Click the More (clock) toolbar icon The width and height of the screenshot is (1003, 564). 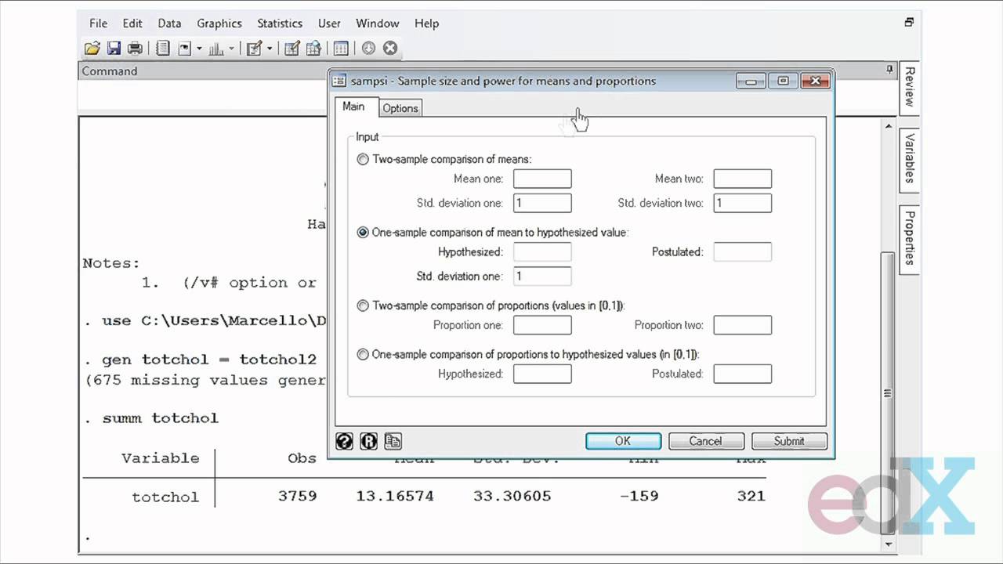[x=368, y=49]
